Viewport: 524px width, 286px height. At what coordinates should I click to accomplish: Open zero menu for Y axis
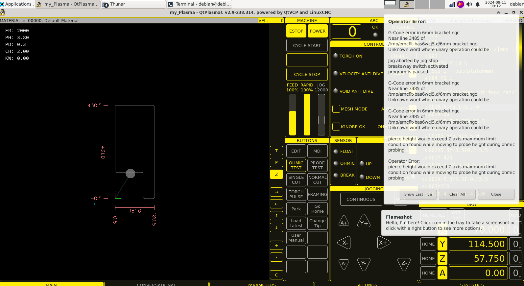click(x=515, y=244)
